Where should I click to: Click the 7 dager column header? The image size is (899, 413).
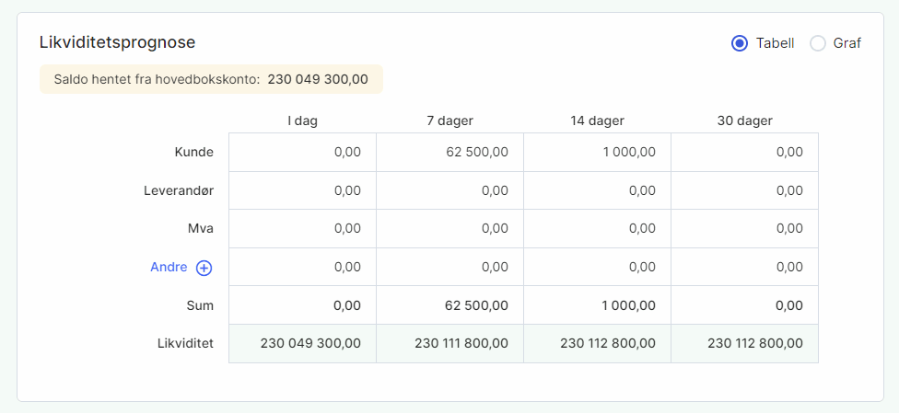[x=449, y=120]
